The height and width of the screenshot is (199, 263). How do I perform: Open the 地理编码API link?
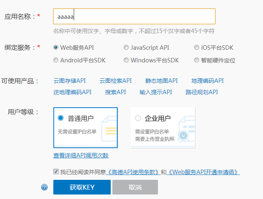(208, 81)
